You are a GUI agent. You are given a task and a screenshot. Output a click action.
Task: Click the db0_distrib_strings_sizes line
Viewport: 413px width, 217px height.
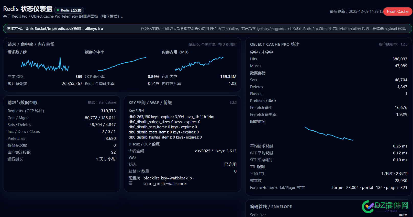pos(164,122)
